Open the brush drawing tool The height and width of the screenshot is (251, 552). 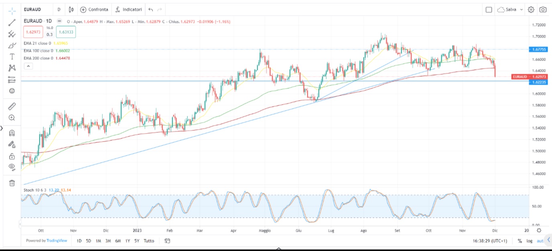tap(12, 45)
